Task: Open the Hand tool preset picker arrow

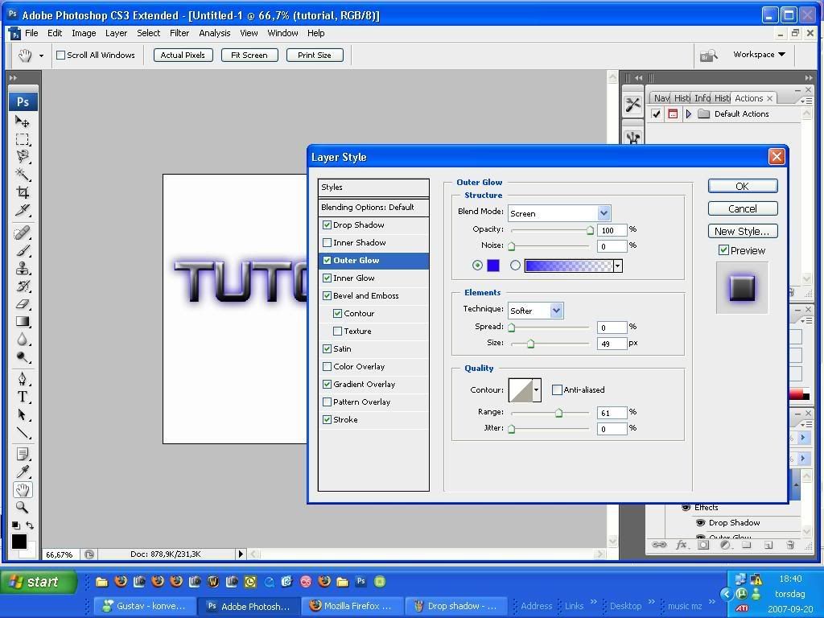Action: pos(41,56)
